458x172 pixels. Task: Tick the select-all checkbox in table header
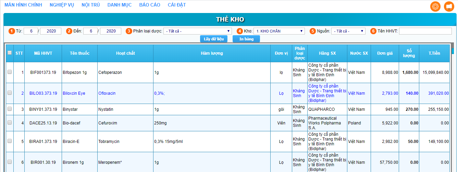[9, 53]
